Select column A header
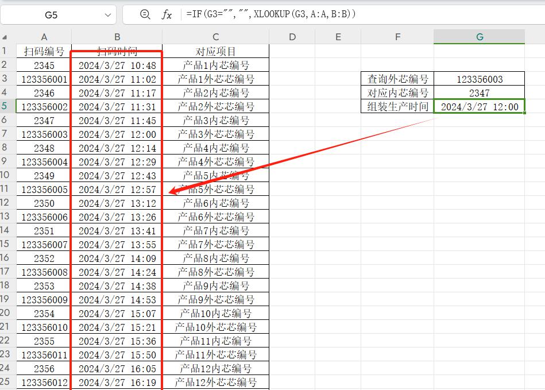Screen dimensions: 545x390 coord(44,37)
